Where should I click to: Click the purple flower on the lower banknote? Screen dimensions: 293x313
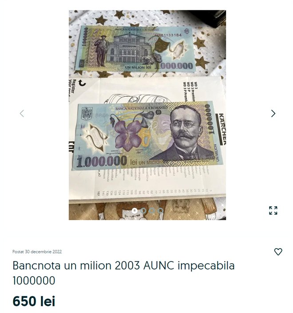pos(128,135)
